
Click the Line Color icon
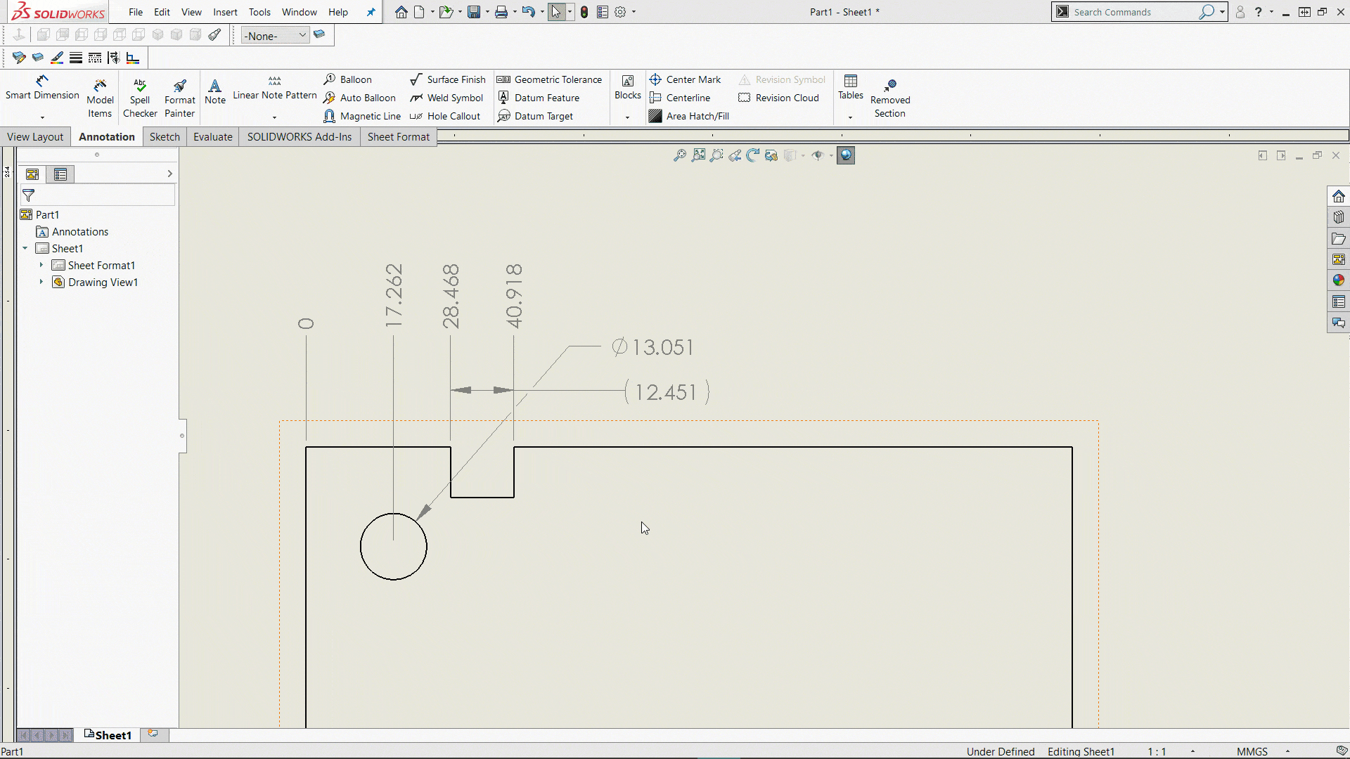coord(57,58)
